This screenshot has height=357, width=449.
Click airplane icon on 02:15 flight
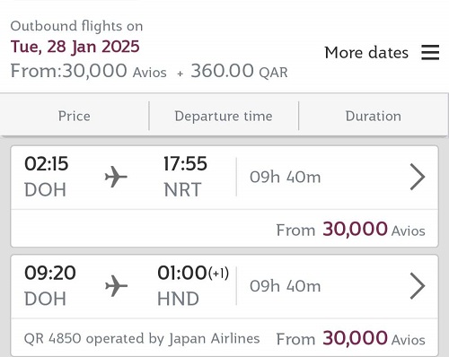116,177
